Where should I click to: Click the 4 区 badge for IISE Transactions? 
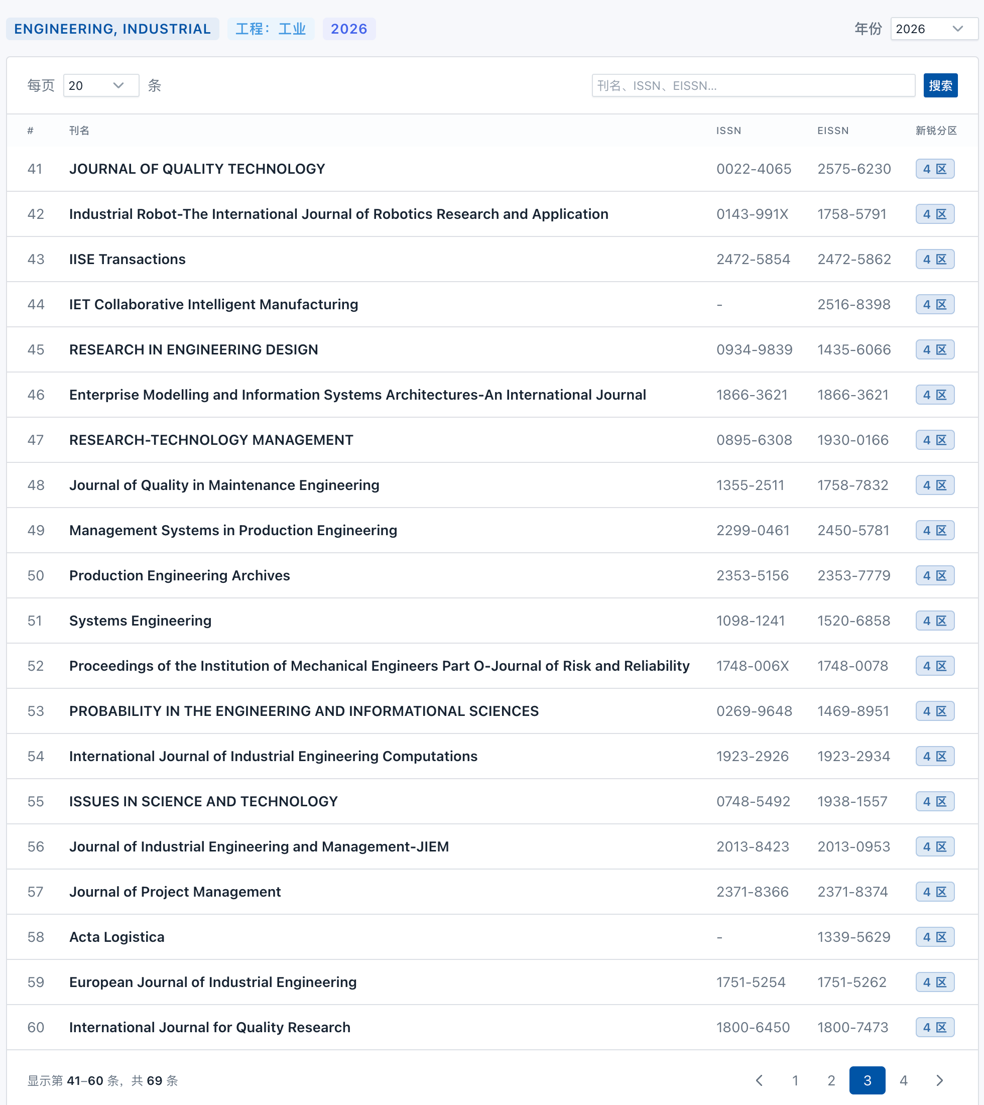tap(935, 259)
